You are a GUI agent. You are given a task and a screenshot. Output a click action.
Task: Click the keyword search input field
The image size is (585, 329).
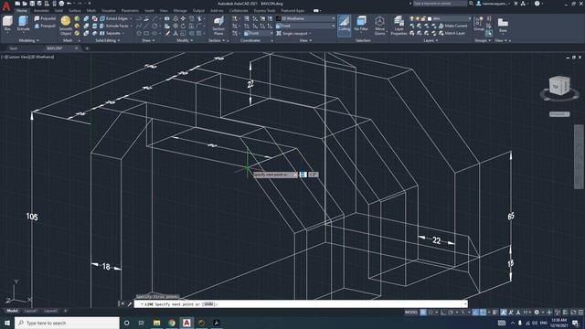tap(440, 4)
